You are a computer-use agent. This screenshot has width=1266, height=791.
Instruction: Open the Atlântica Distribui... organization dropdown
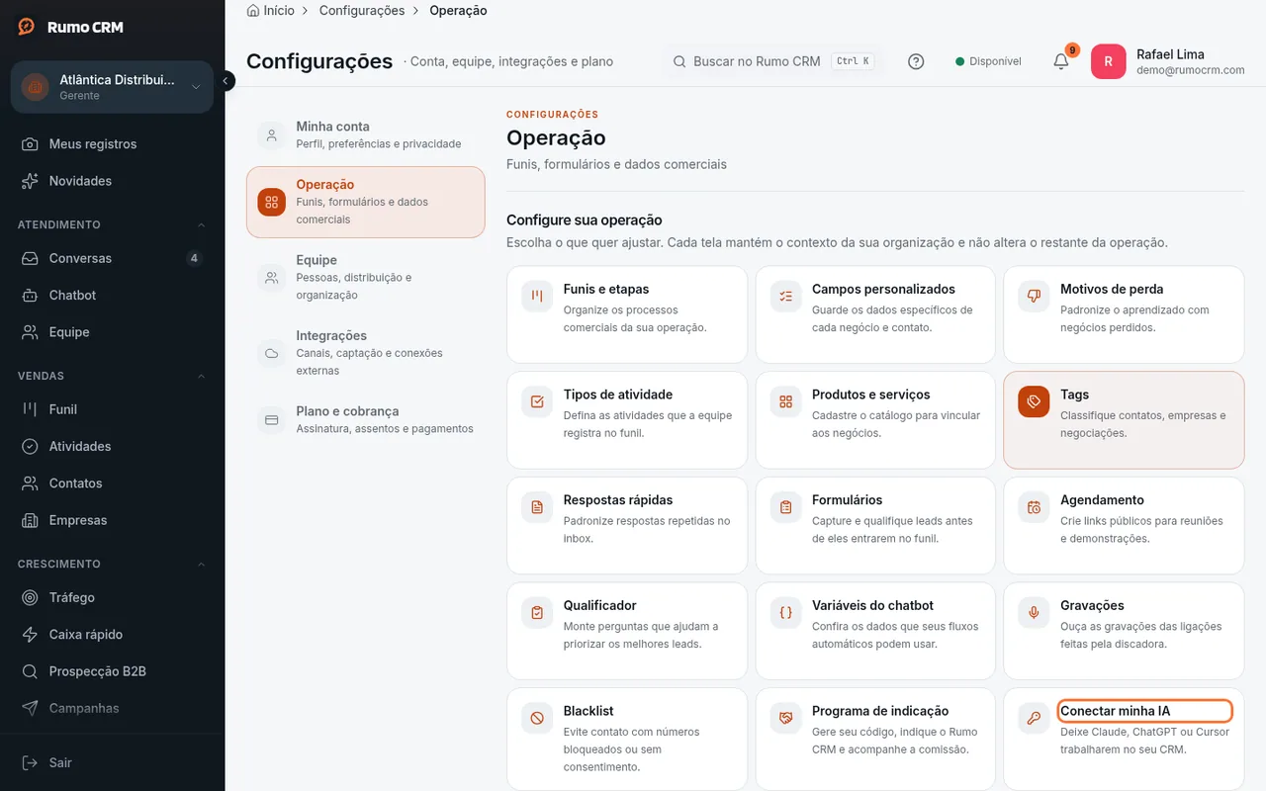click(x=112, y=87)
